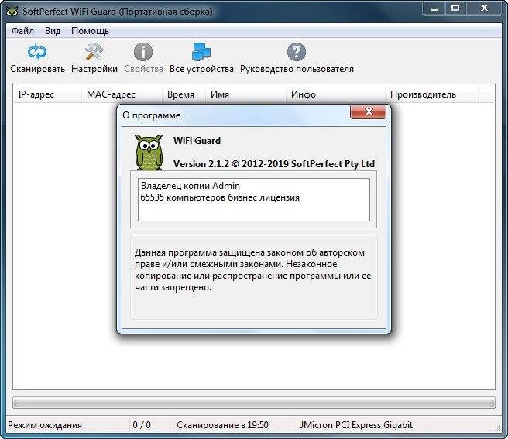Click the owl logo in About dialog
Screen dimensions: 508x439
[x=149, y=153]
